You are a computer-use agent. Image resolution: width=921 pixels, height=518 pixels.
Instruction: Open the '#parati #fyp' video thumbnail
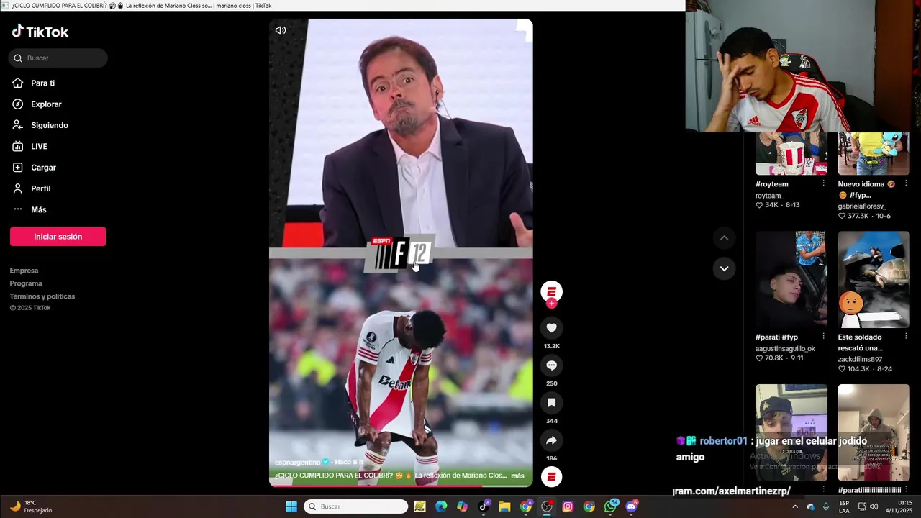click(791, 279)
